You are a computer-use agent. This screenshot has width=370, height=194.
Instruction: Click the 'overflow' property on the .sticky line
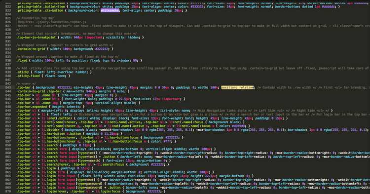pyautogui.click(x=65, y=72)
